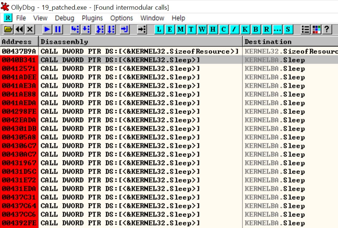The image size is (338, 228).
Task: Select the Sleep call at 00431E72
Action: pos(169,180)
